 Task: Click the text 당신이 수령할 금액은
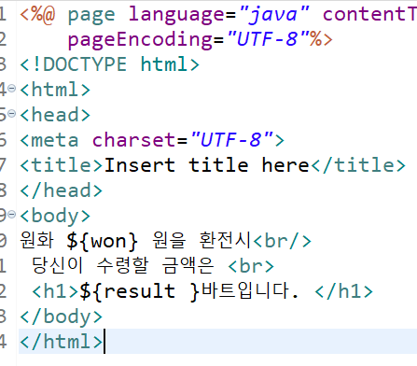(122, 265)
